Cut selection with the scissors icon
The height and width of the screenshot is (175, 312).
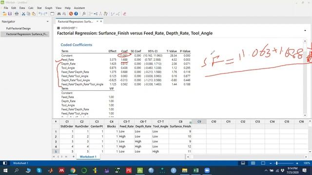[23, 14]
